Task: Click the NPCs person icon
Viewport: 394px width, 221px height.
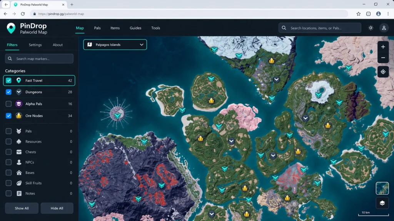Action: (19, 162)
